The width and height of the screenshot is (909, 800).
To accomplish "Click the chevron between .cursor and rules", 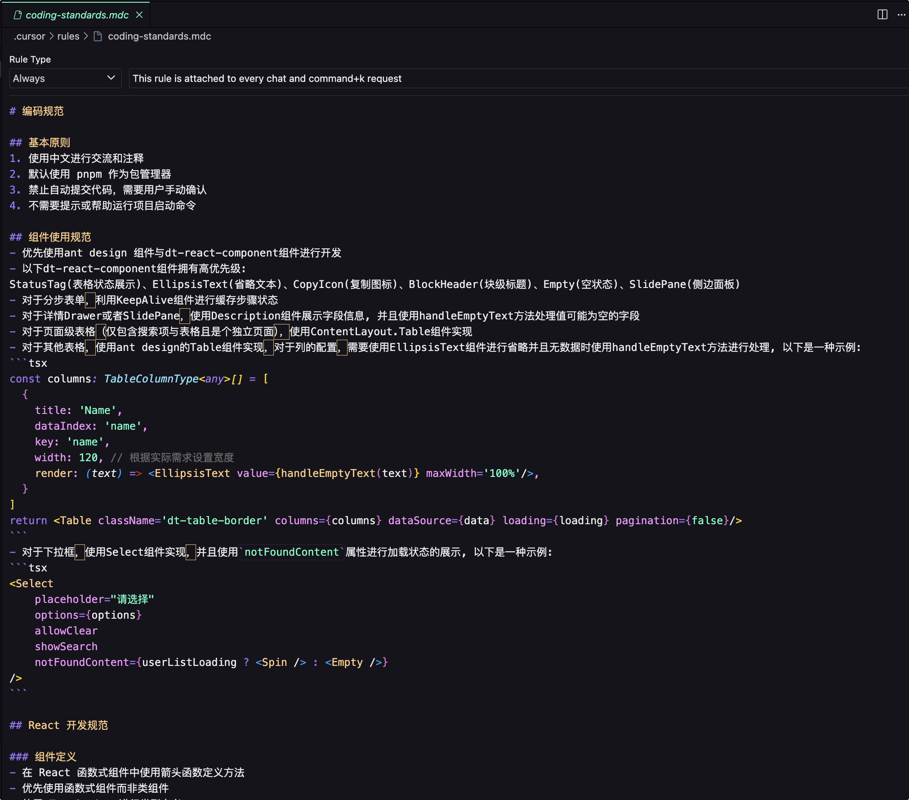I will 51,36.
